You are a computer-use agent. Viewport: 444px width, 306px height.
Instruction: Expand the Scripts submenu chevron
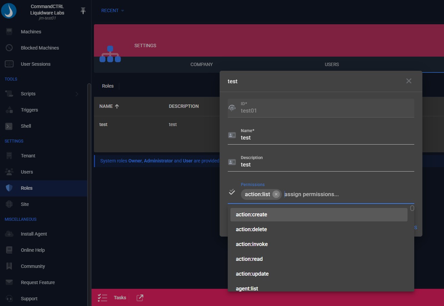[x=77, y=94]
